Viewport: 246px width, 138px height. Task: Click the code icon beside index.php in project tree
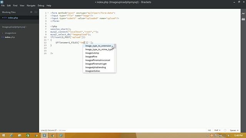[3, 37]
